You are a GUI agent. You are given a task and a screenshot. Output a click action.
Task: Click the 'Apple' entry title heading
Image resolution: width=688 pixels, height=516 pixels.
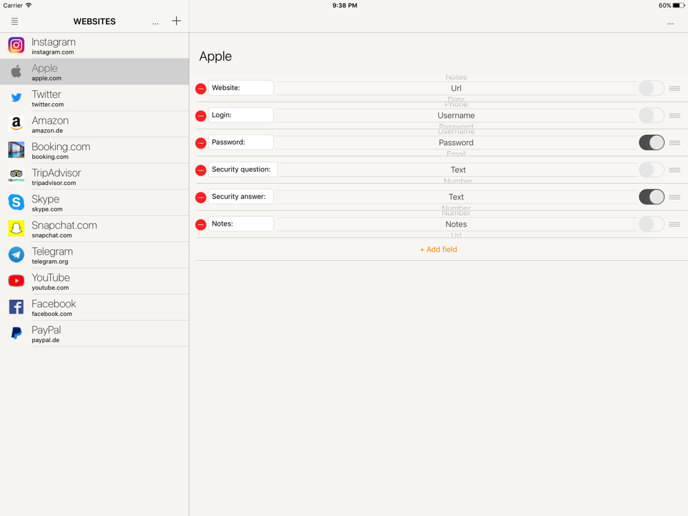pos(215,56)
